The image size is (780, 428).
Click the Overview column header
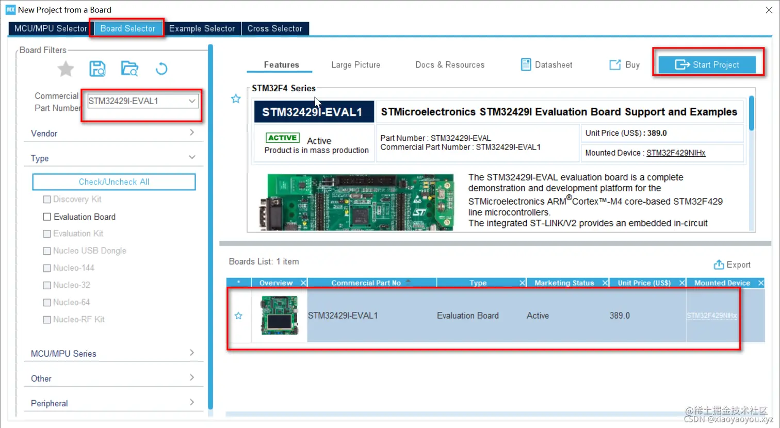(x=276, y=283)
